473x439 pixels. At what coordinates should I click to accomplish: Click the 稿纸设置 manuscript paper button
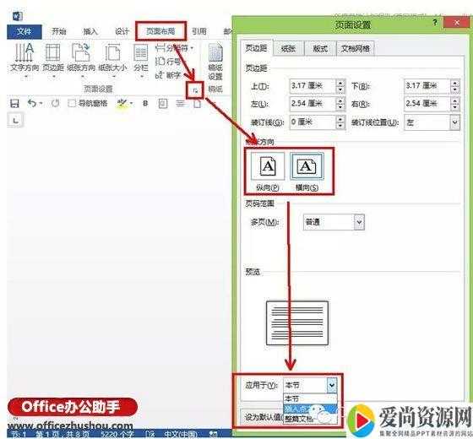[215, 62]
